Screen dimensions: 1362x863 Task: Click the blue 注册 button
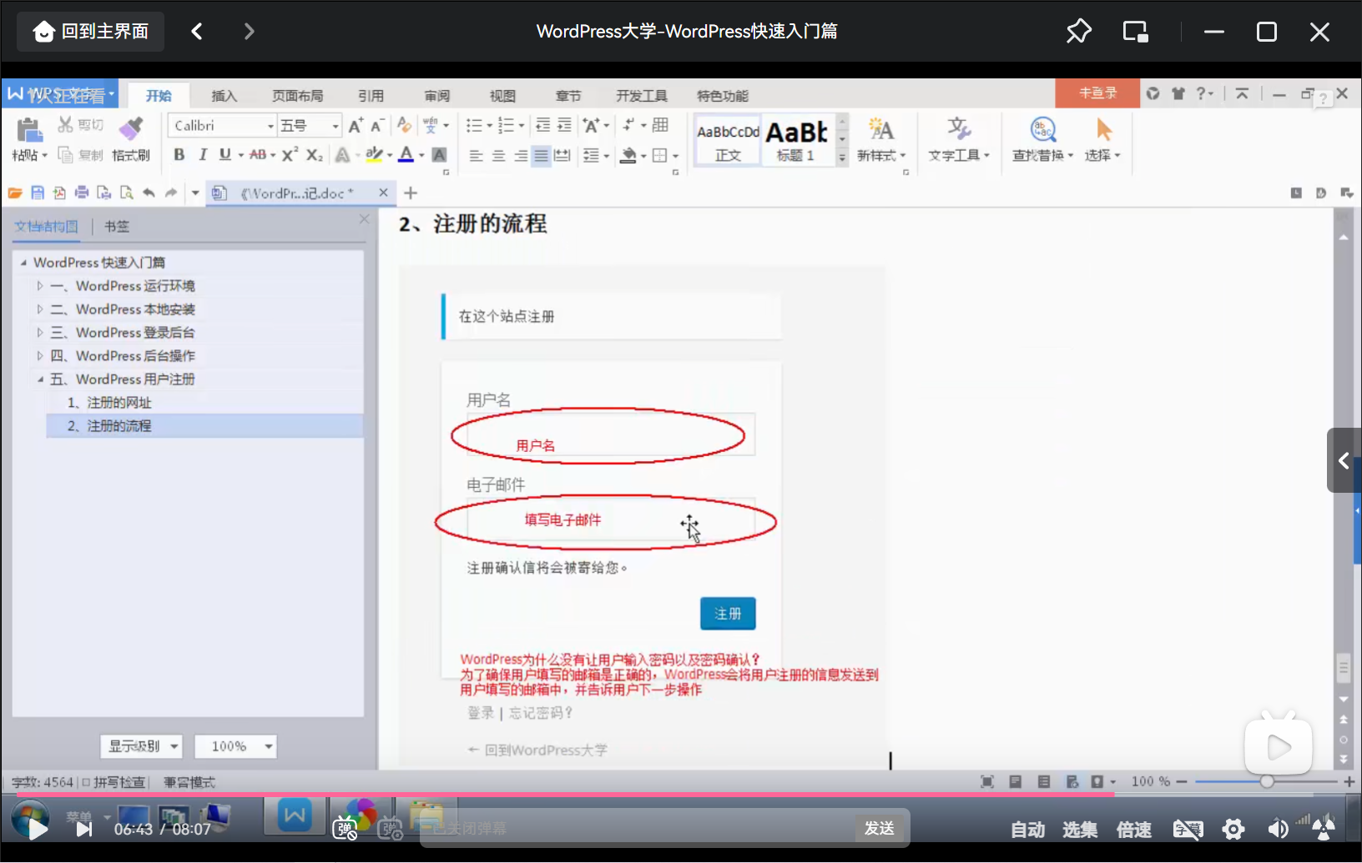click(728, 614)
